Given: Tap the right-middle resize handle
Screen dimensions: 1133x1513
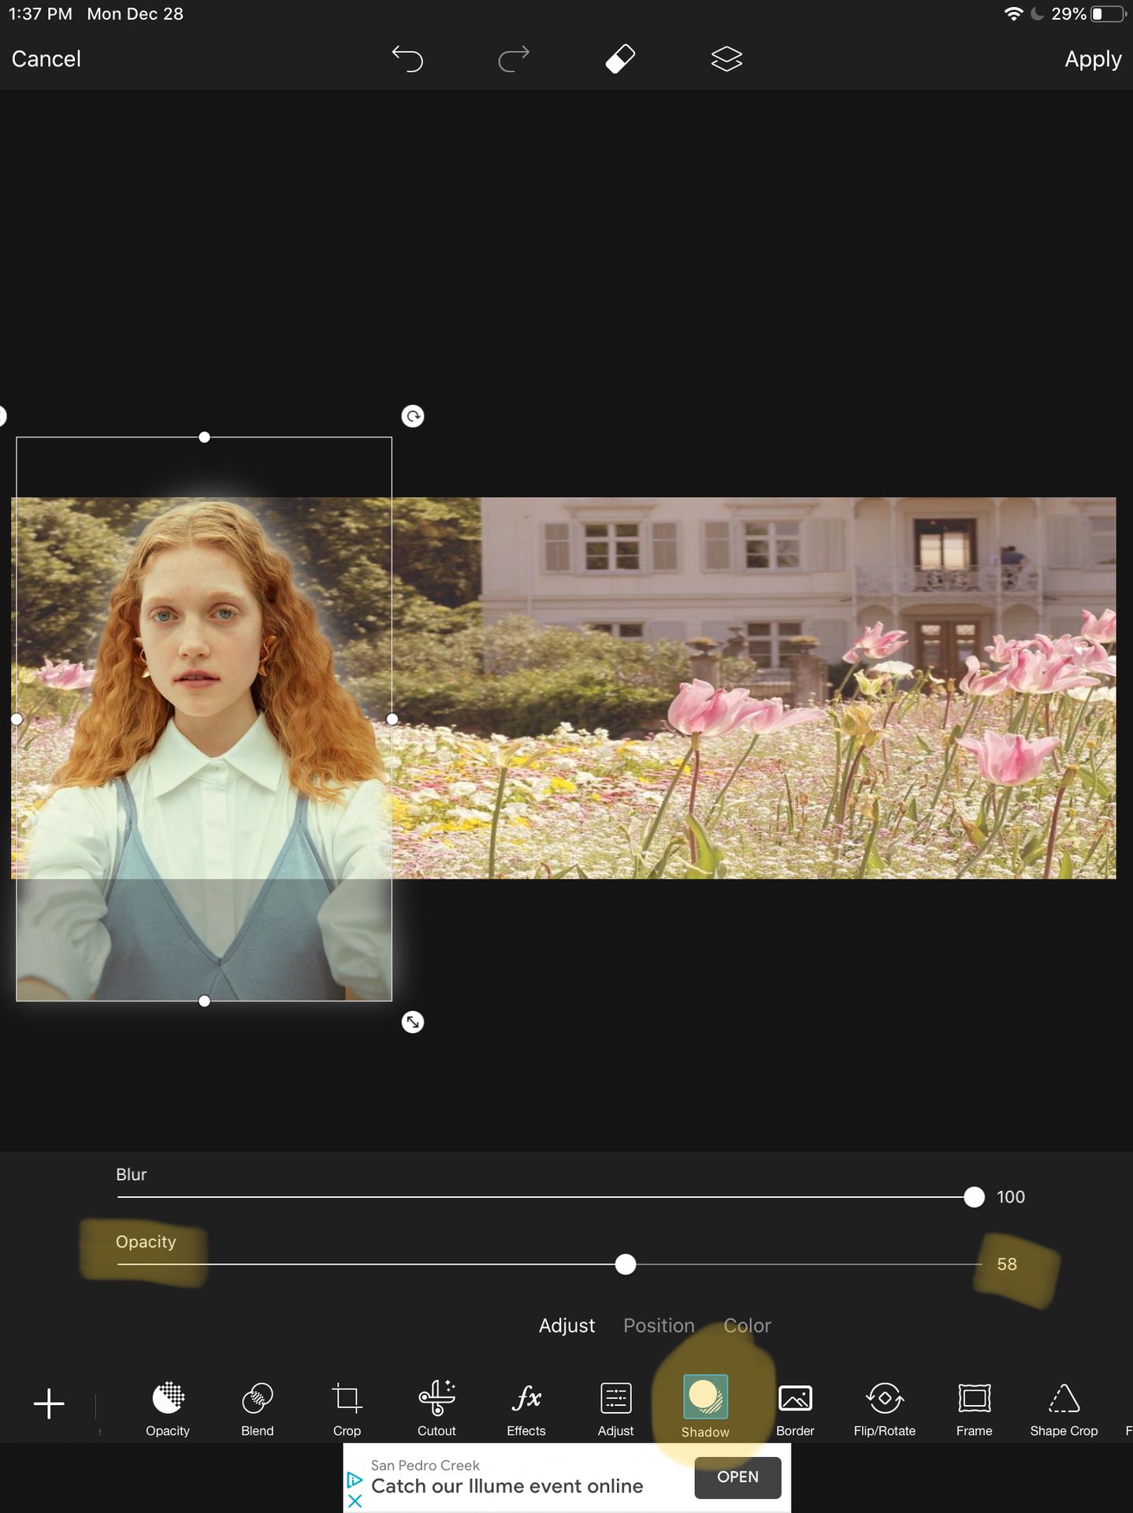Looking at the screenshot, I should (x=392, y=719).
